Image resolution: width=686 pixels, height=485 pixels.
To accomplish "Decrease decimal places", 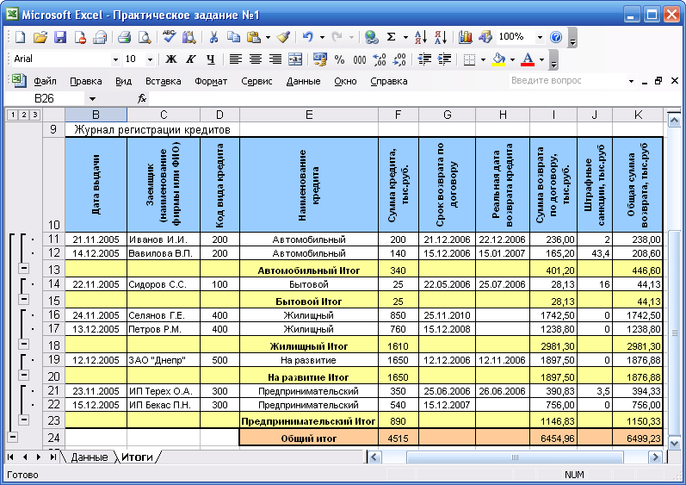I will (399, 59).
